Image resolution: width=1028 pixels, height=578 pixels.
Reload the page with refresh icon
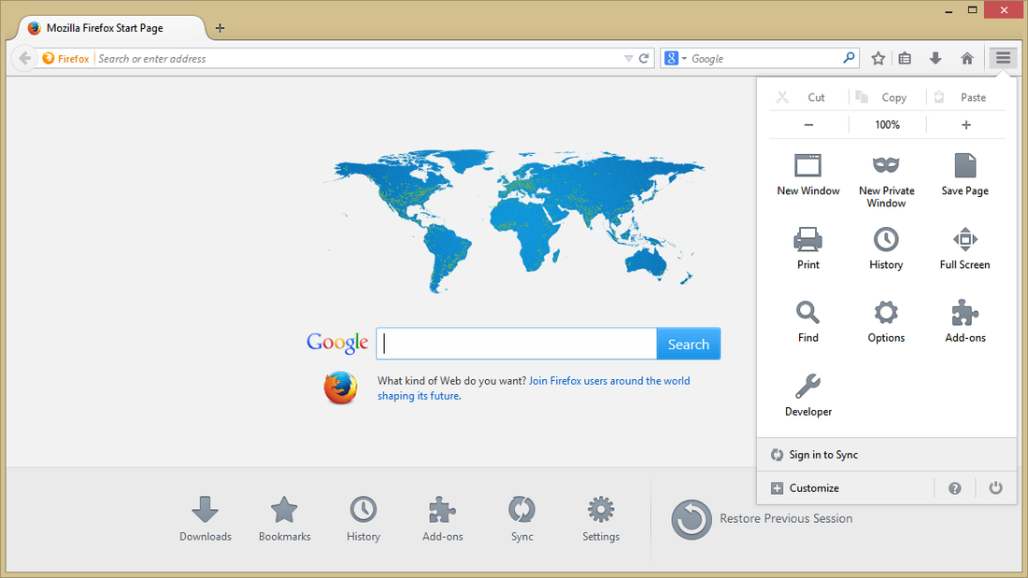point(644,58)
